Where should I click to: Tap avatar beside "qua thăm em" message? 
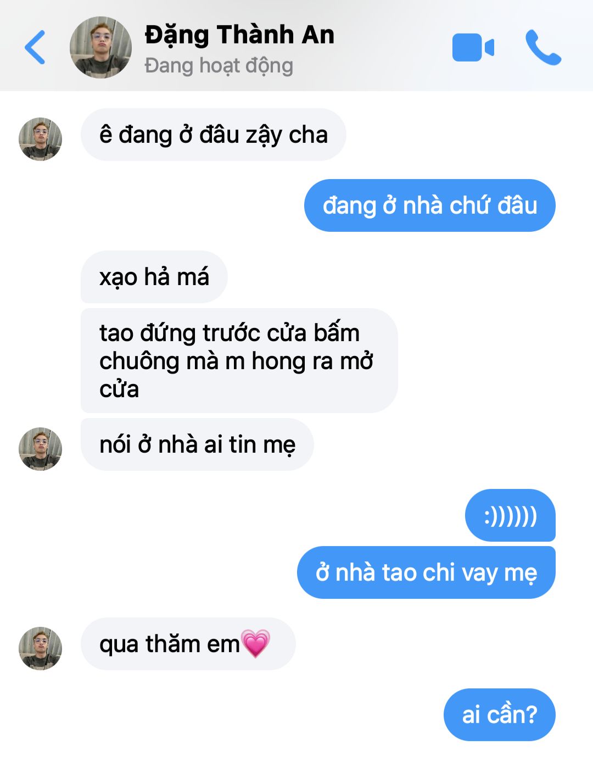pos(40,648)
